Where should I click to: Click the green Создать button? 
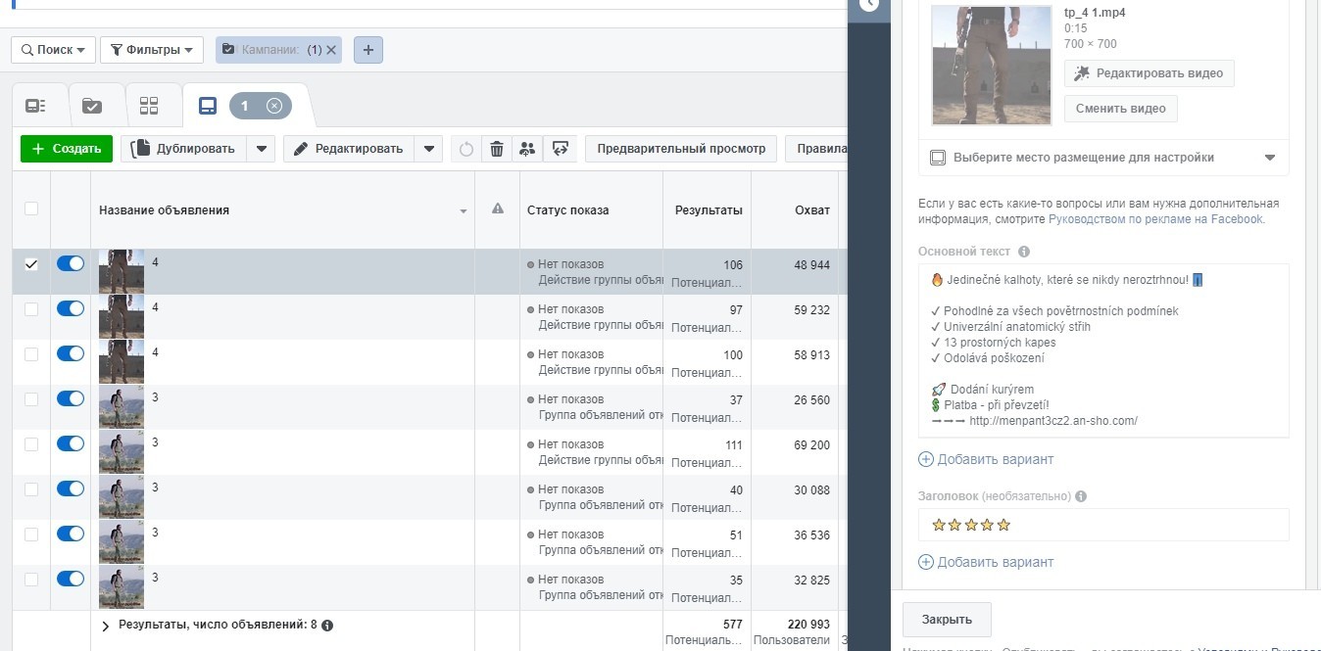(x=67, y=149)
